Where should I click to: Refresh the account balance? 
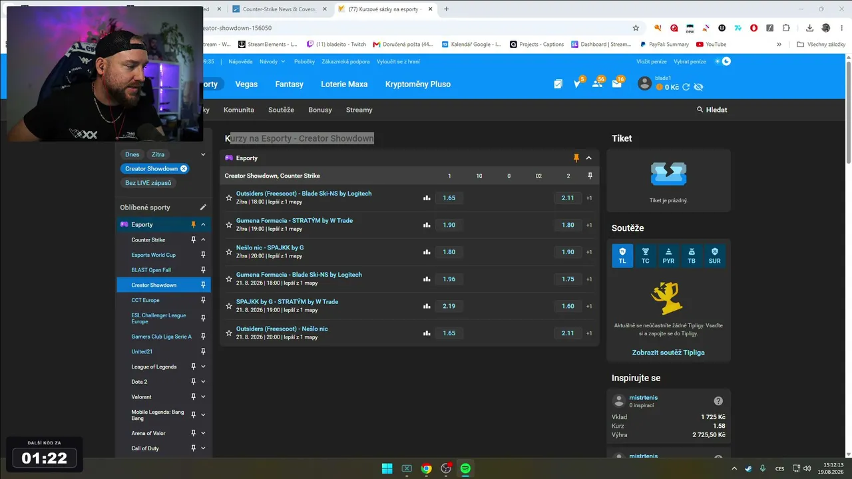coord(686,87)
